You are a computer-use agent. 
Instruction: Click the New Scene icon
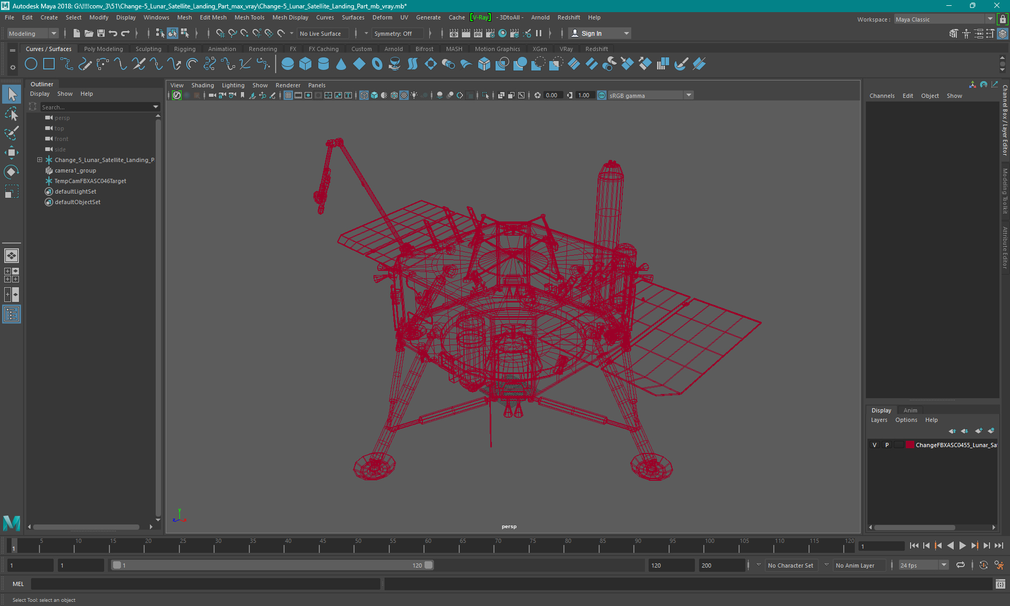pos(77,33)
